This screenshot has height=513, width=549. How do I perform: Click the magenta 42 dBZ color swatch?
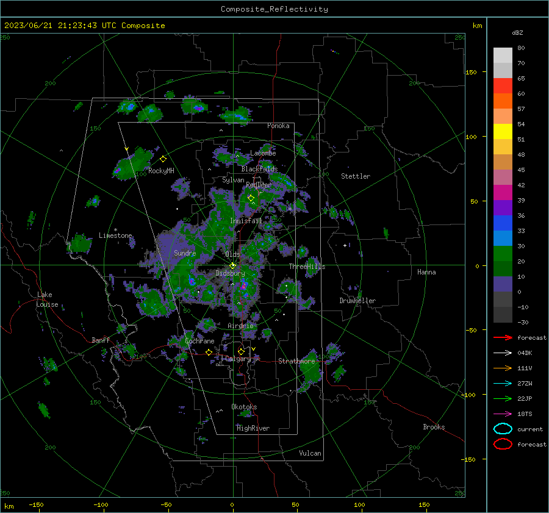[x=503, y=193]
